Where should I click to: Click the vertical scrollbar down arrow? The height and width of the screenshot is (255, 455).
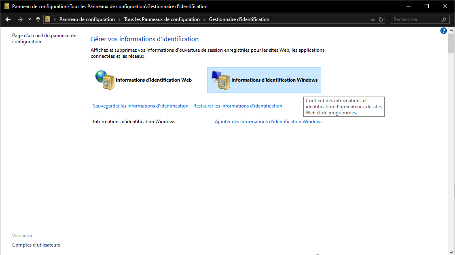tap(451, 252)
